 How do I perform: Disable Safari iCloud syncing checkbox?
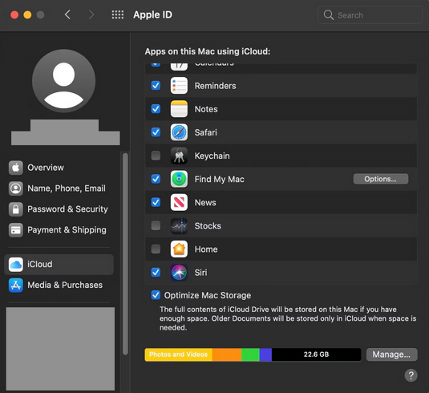pos(156,132)
